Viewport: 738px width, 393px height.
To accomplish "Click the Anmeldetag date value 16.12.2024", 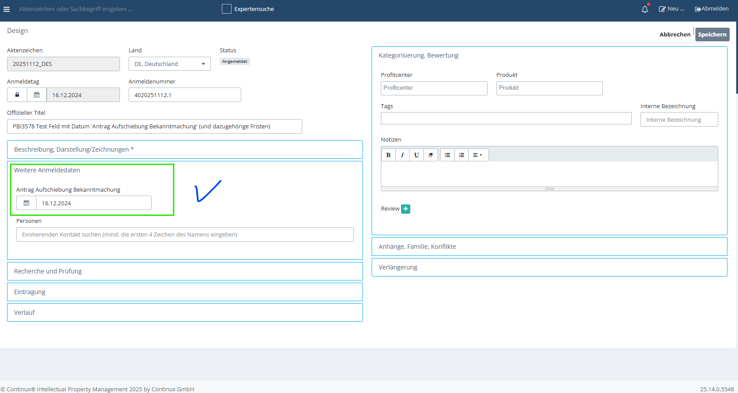I will pyautogui.click(x=83, y=95).
